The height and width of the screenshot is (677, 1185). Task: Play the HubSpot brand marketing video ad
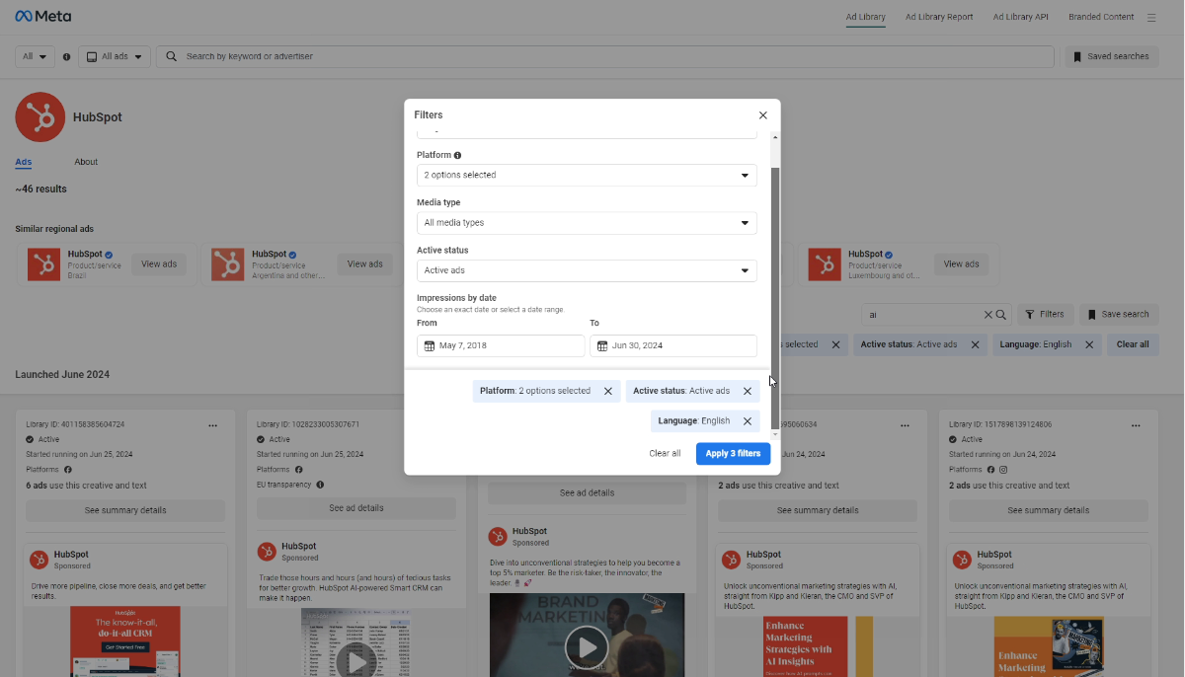587,647
